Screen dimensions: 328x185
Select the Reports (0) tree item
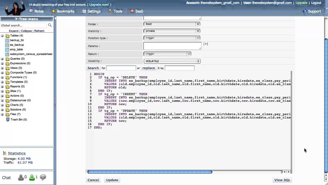(x=17, y=87)
